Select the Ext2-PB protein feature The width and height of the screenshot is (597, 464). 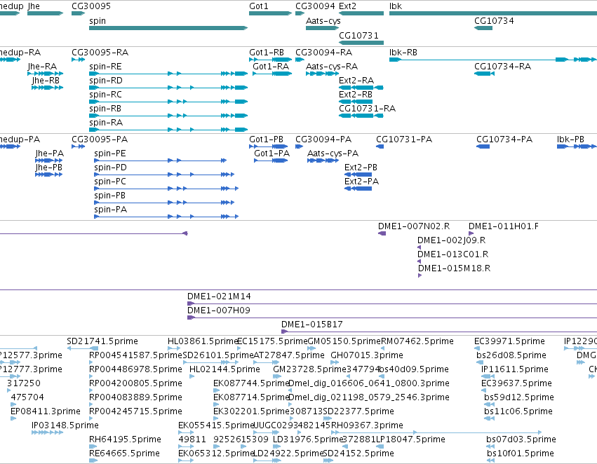(x=358, y=175)
